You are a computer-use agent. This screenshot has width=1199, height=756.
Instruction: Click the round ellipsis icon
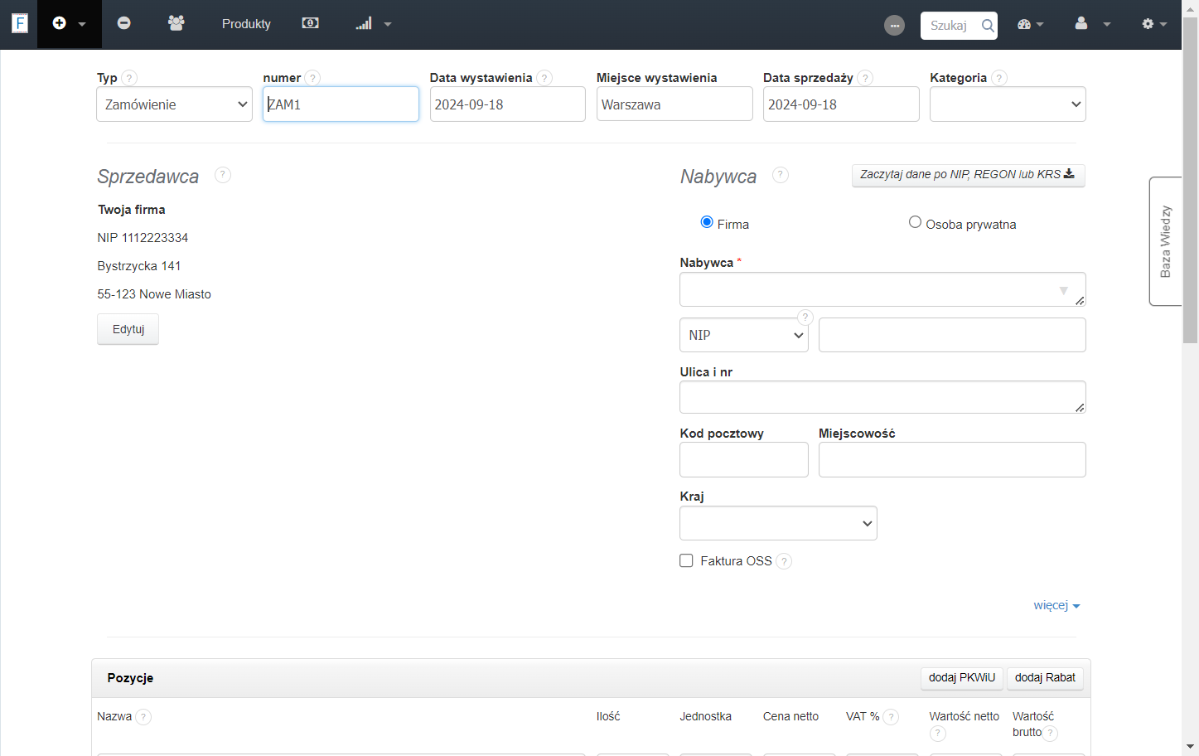point(894,26)
